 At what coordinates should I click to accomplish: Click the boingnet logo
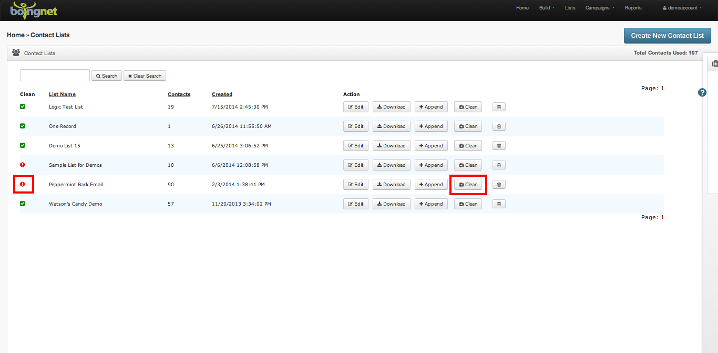coord(33,9)
